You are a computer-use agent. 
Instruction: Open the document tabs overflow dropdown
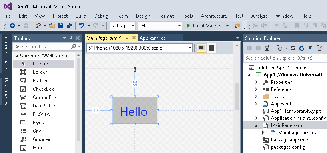pos(237,38)
